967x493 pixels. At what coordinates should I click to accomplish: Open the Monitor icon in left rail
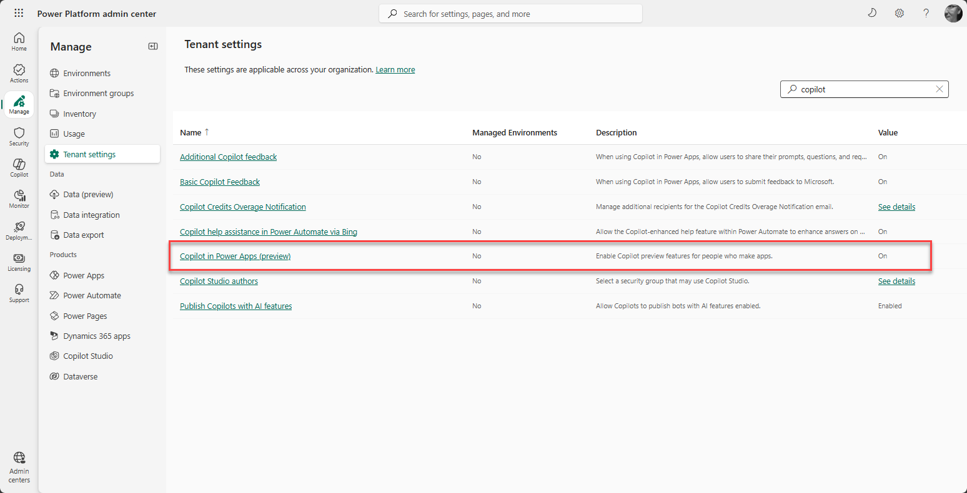point(19,198)
